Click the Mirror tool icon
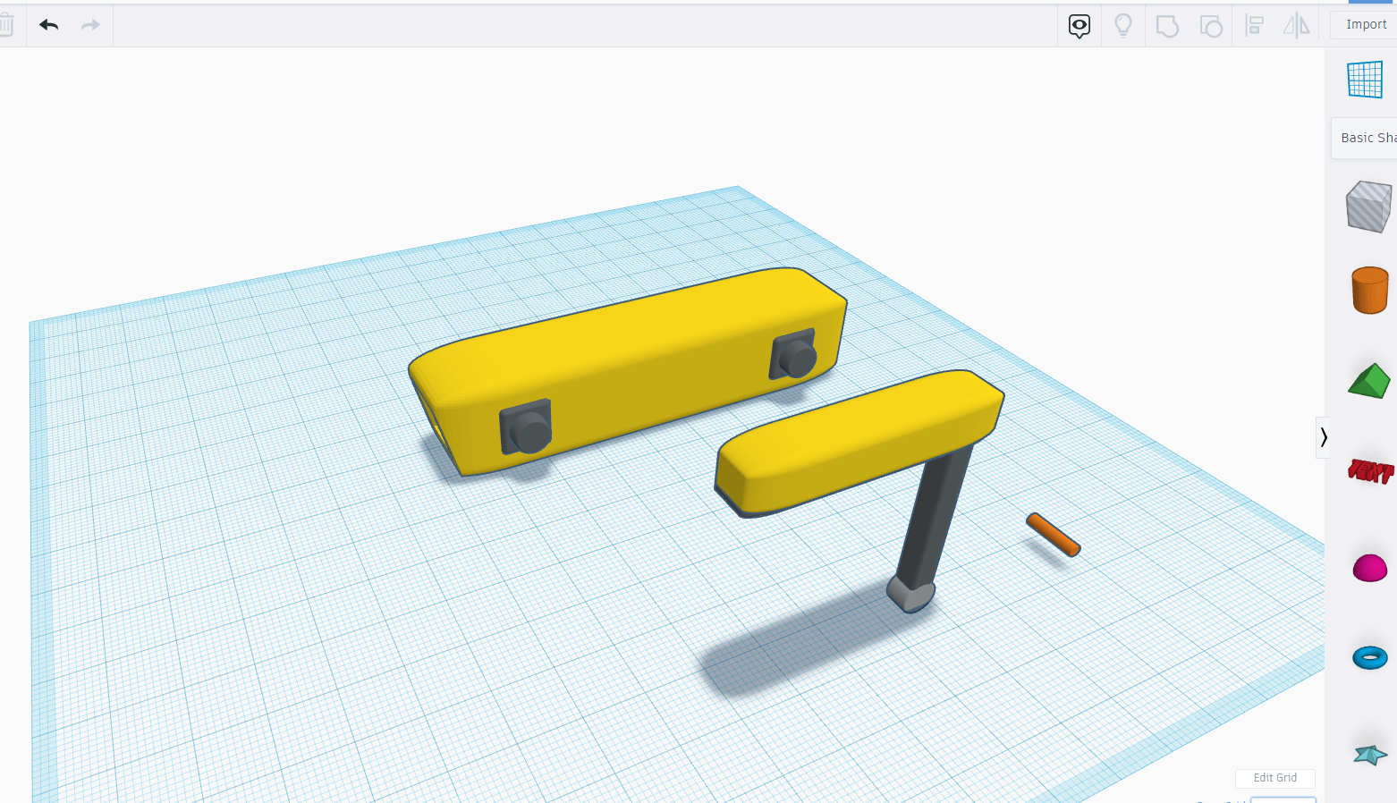Viewport: 1397px width, 803px height. pos(1297,26)
